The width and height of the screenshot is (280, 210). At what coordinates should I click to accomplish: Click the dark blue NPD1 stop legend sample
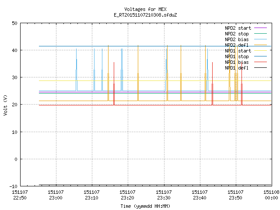(260, 56)
